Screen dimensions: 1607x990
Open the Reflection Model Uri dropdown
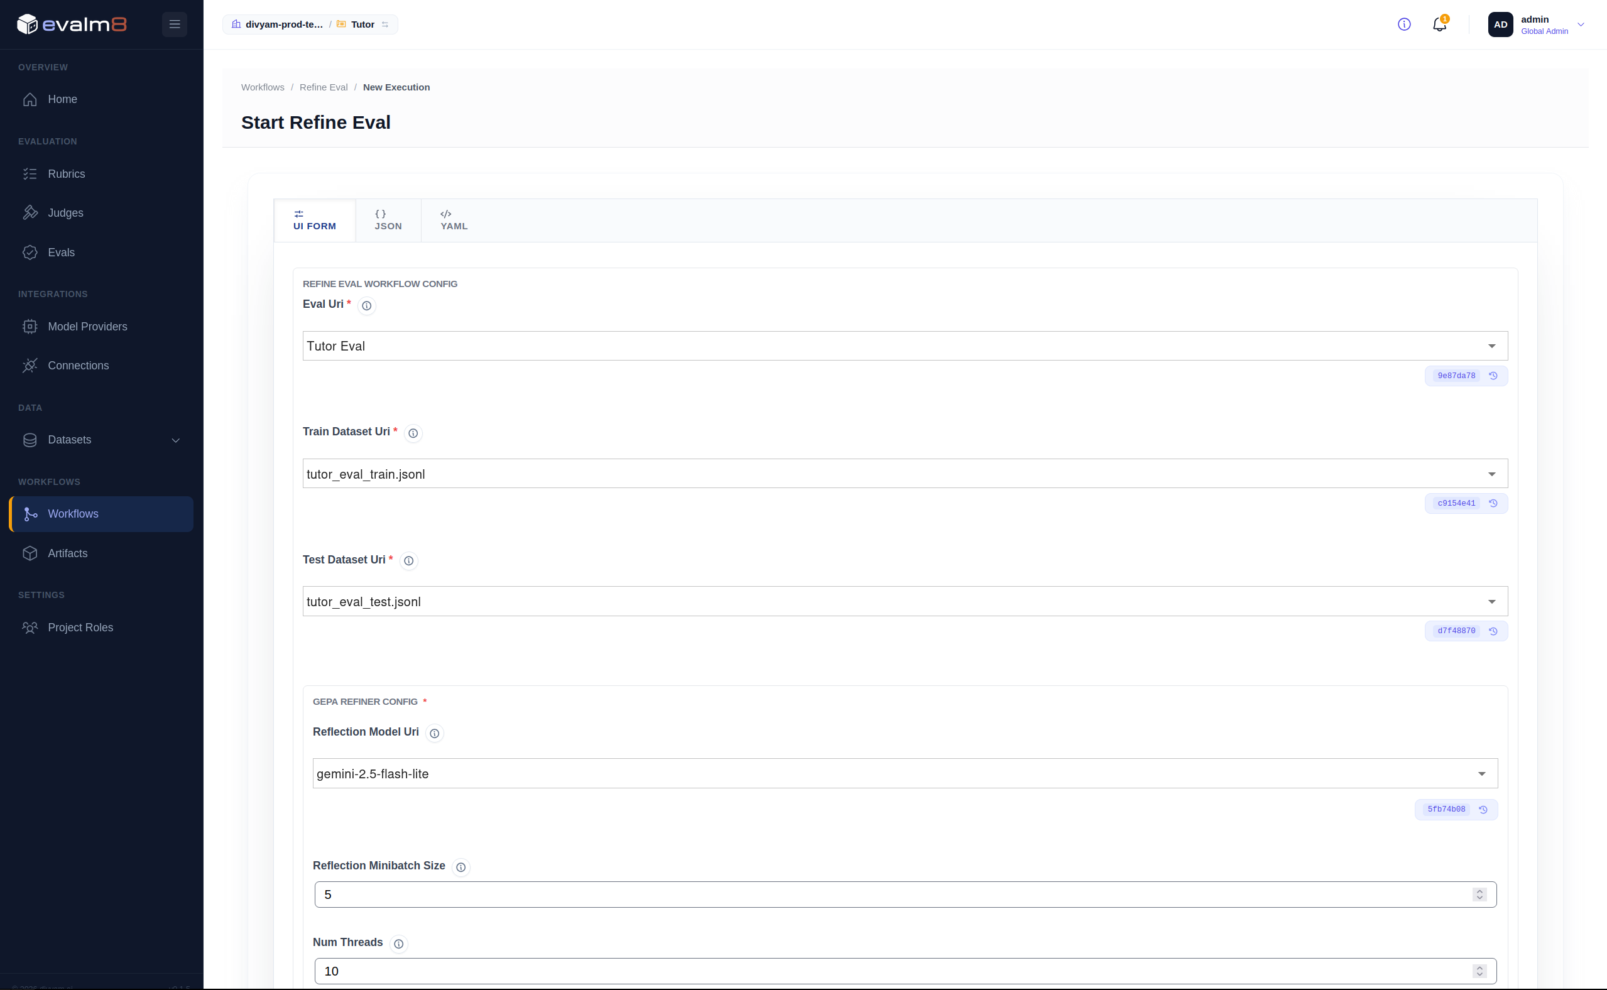905,773
